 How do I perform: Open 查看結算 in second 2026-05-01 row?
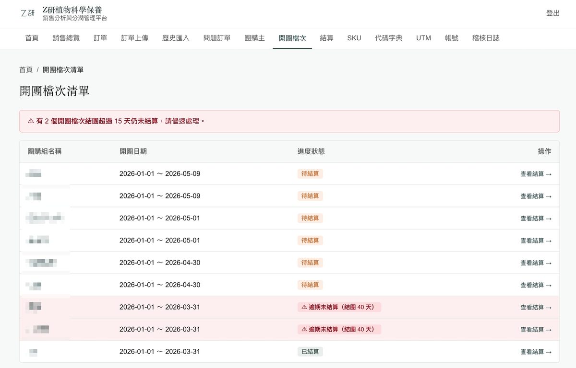tap(536, 241)
